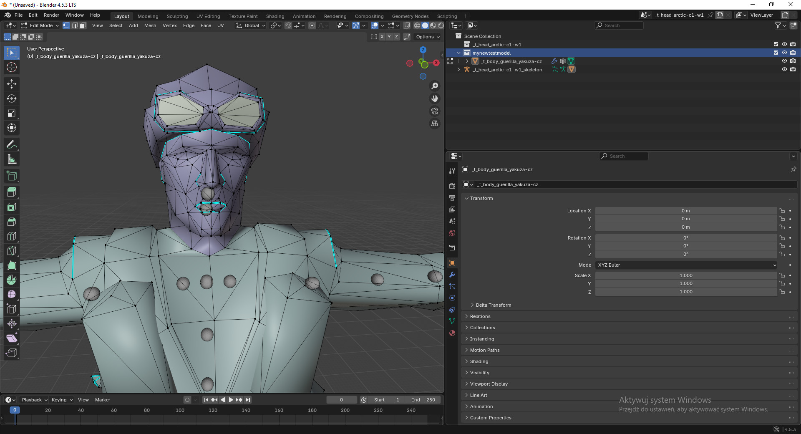Click the New Collection button in the Outliner
This screenshot has height=434, width=801.
click(794, 25)
